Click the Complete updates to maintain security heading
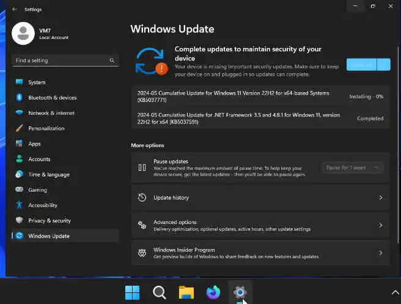 pos(248,54)
